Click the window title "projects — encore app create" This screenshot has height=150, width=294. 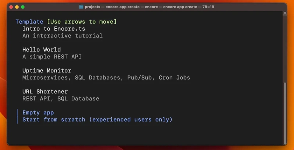coord(112,7)
